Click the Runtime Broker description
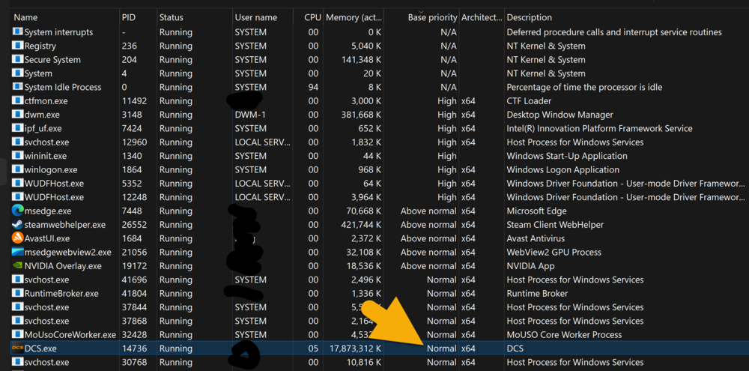 [x=537, y=294]
